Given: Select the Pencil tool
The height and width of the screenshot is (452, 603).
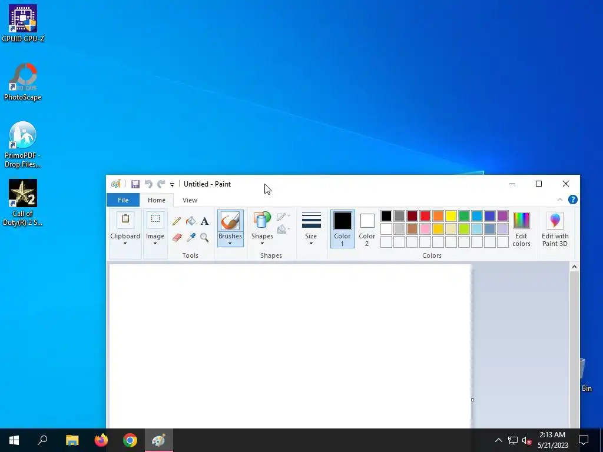Looking at the screenshot, I should (177, 221).
